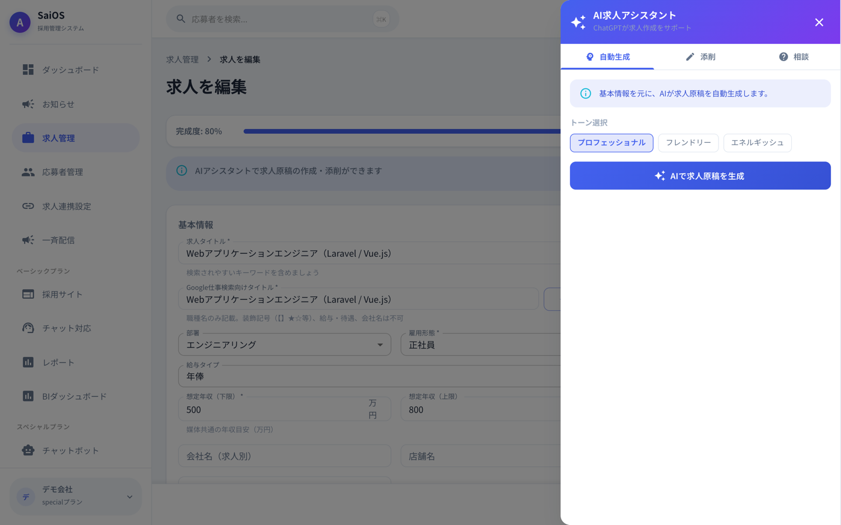Open the 給与タイプ 年俸 dropdown

click(x=369, y=376)
